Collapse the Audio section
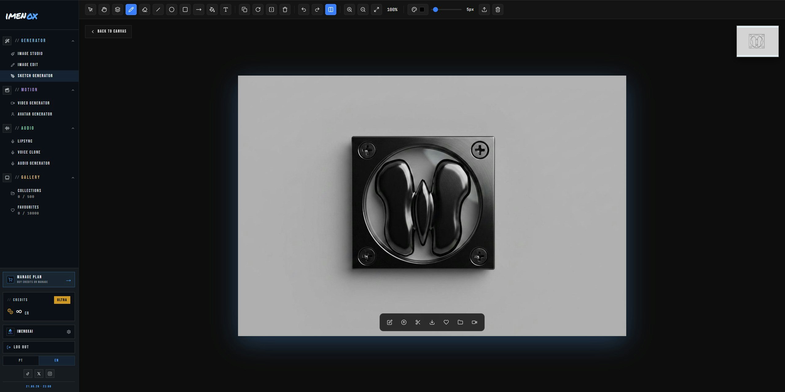Image resolution: width=785 pixels, height=392 pixels. pos(73,128)
